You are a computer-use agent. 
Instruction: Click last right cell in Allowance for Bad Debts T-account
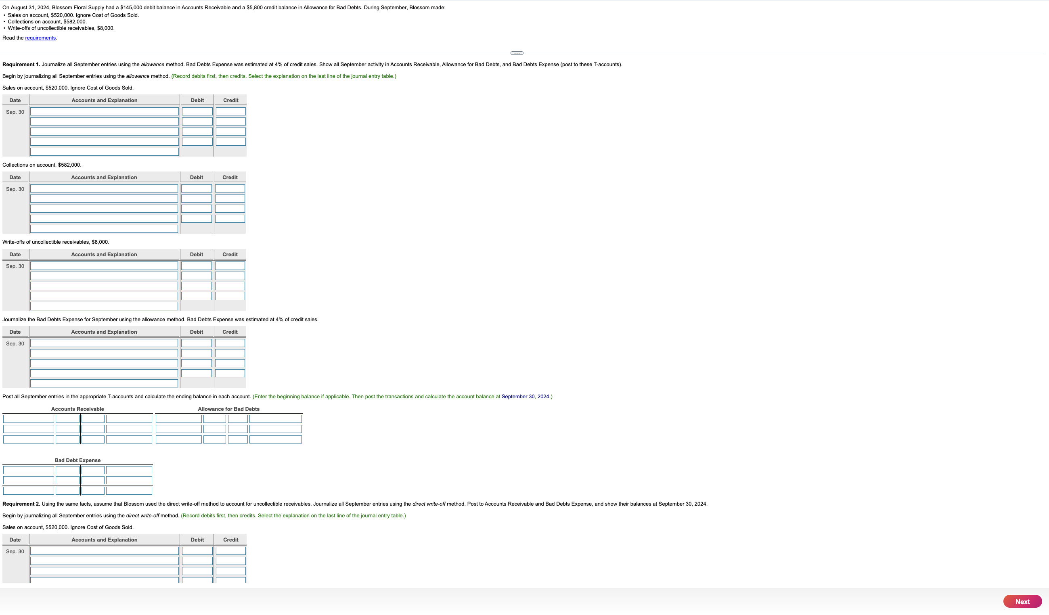(x=275, y=439)
